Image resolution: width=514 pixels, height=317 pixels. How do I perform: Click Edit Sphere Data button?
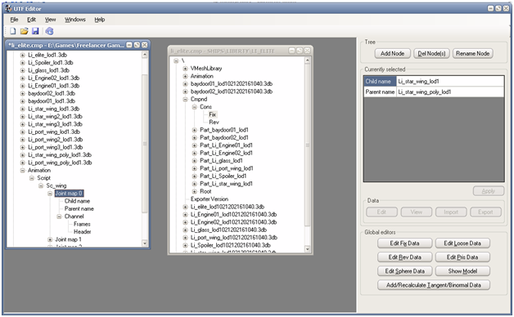click(x=404, y=271)
